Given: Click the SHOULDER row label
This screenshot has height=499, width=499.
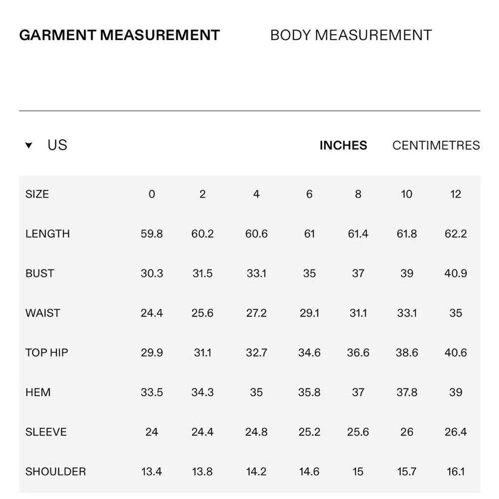Looking at the screenshot, I should tap(55, 472).
